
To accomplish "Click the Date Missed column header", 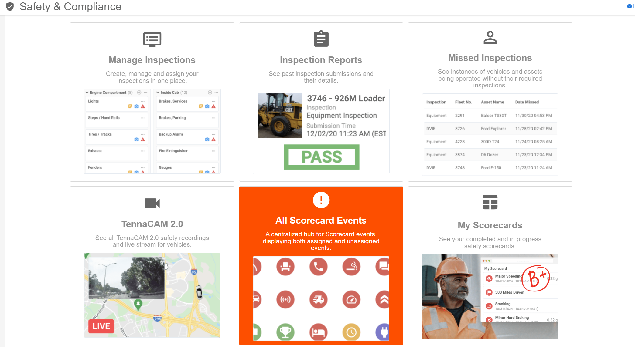I will tap(527, 102).
